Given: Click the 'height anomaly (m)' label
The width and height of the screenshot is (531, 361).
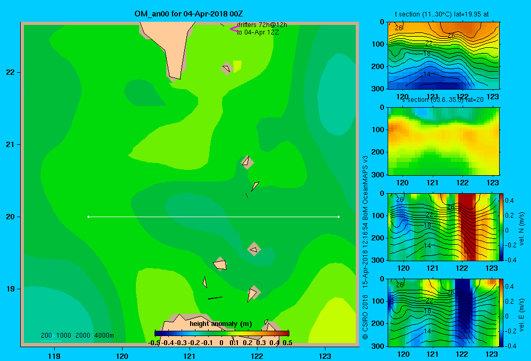Looking at the screenshot, I should pos(221,324).
